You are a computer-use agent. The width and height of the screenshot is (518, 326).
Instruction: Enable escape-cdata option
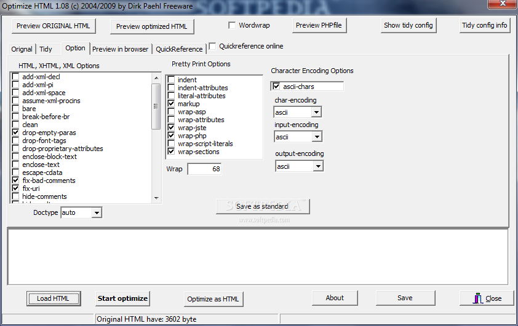(15, 173)
